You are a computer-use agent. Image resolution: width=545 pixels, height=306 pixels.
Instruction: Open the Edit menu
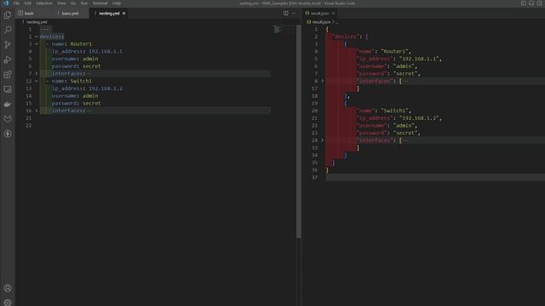[28, 3]
